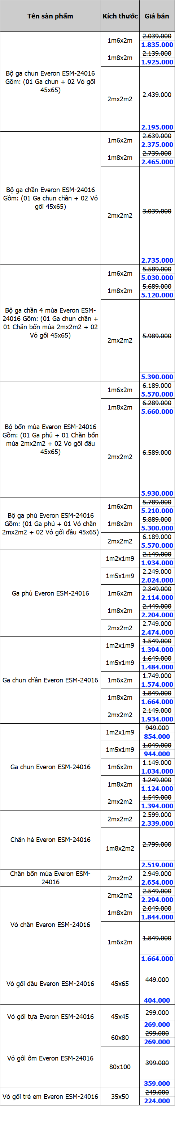The width and height of the screenshot is (175, 1130).
Task: Select the 'Ga phủ Everon ESM-24016' product cell
Action: click(x=50, y=593)
